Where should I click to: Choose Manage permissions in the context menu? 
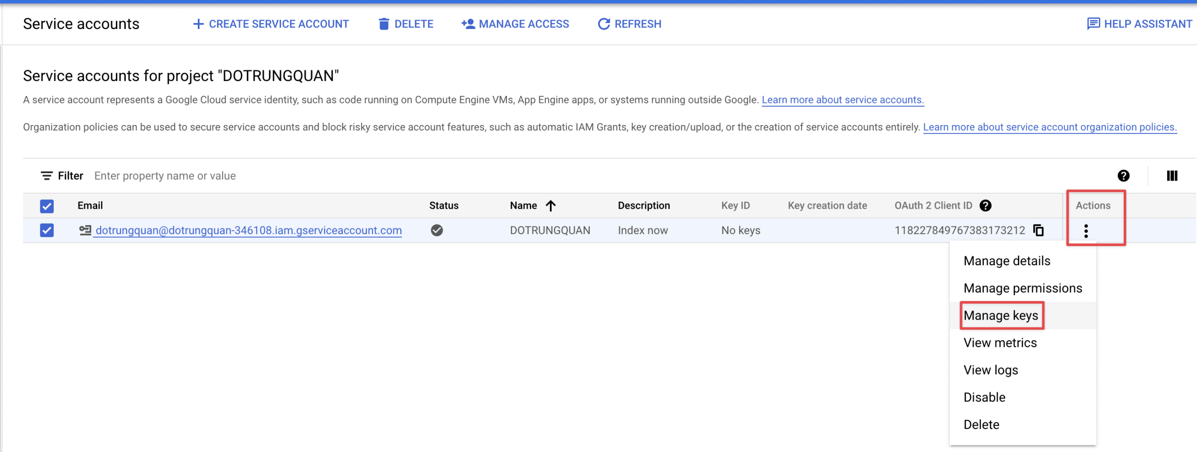pos(1023,288)
